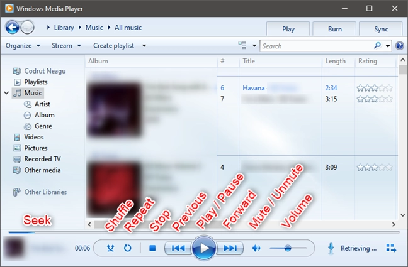Click the red album art thumbnail
The image size is (408, 267).
115,189
